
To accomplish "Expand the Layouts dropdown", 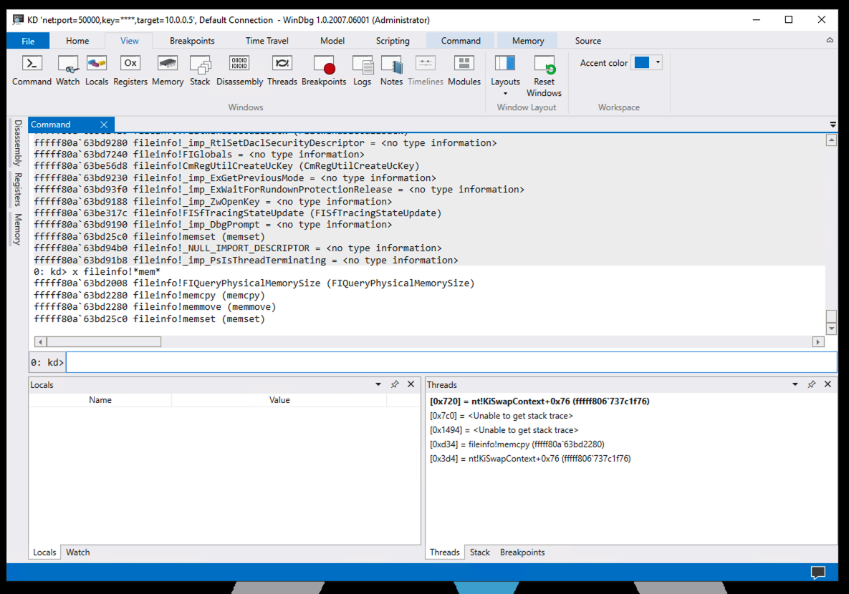I will click(505, 93).
